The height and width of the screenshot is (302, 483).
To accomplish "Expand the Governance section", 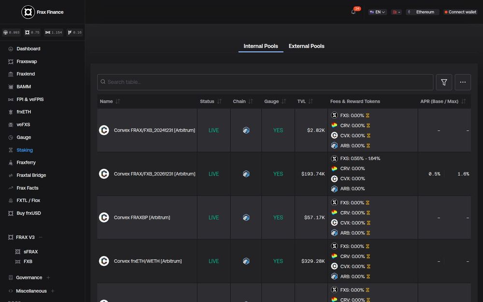I will coord(48,278).
